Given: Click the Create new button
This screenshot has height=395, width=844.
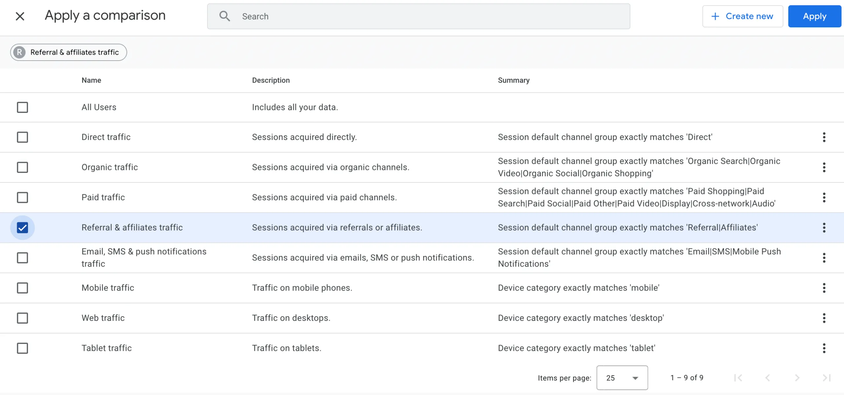Looking at the screenshot, I should coord(742,16).
